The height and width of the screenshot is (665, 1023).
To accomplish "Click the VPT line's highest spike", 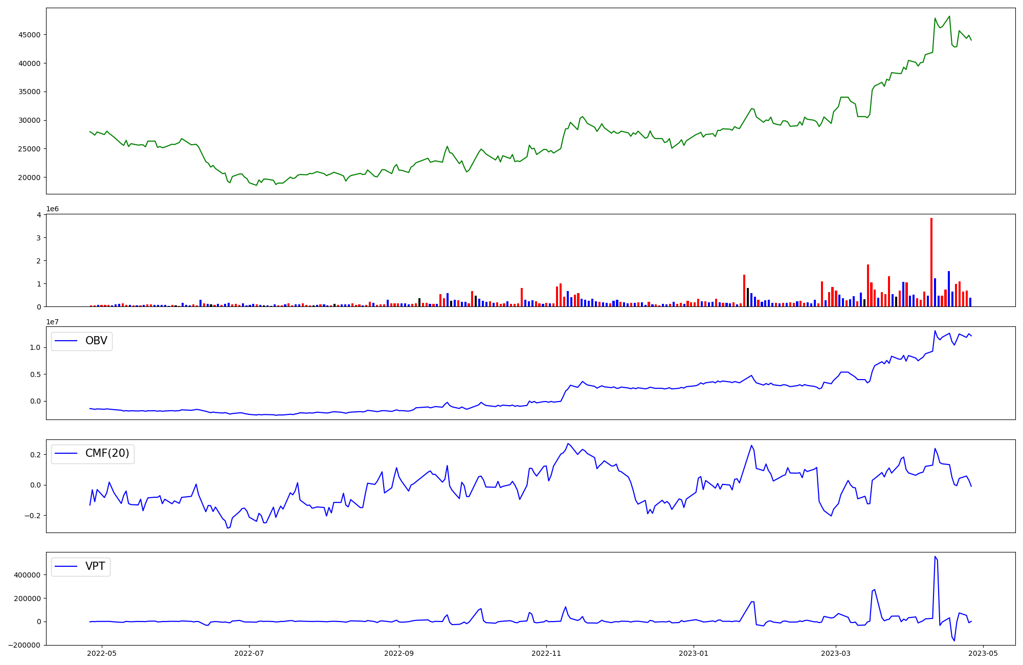I will [x=935, y=557].
